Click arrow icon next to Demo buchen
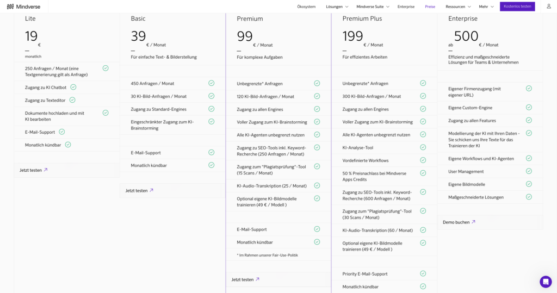The width and height of the screenshot is (557, 293). coord(474,222)
